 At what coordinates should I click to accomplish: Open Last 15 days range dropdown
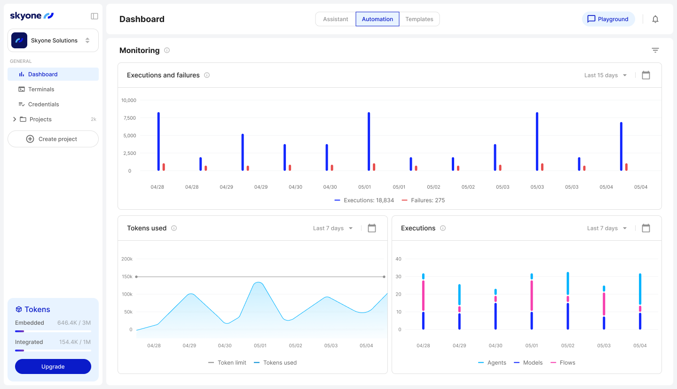click(x=606, y=75)
